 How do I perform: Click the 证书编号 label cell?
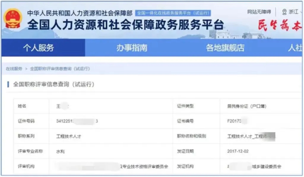[x=197, y=121]
